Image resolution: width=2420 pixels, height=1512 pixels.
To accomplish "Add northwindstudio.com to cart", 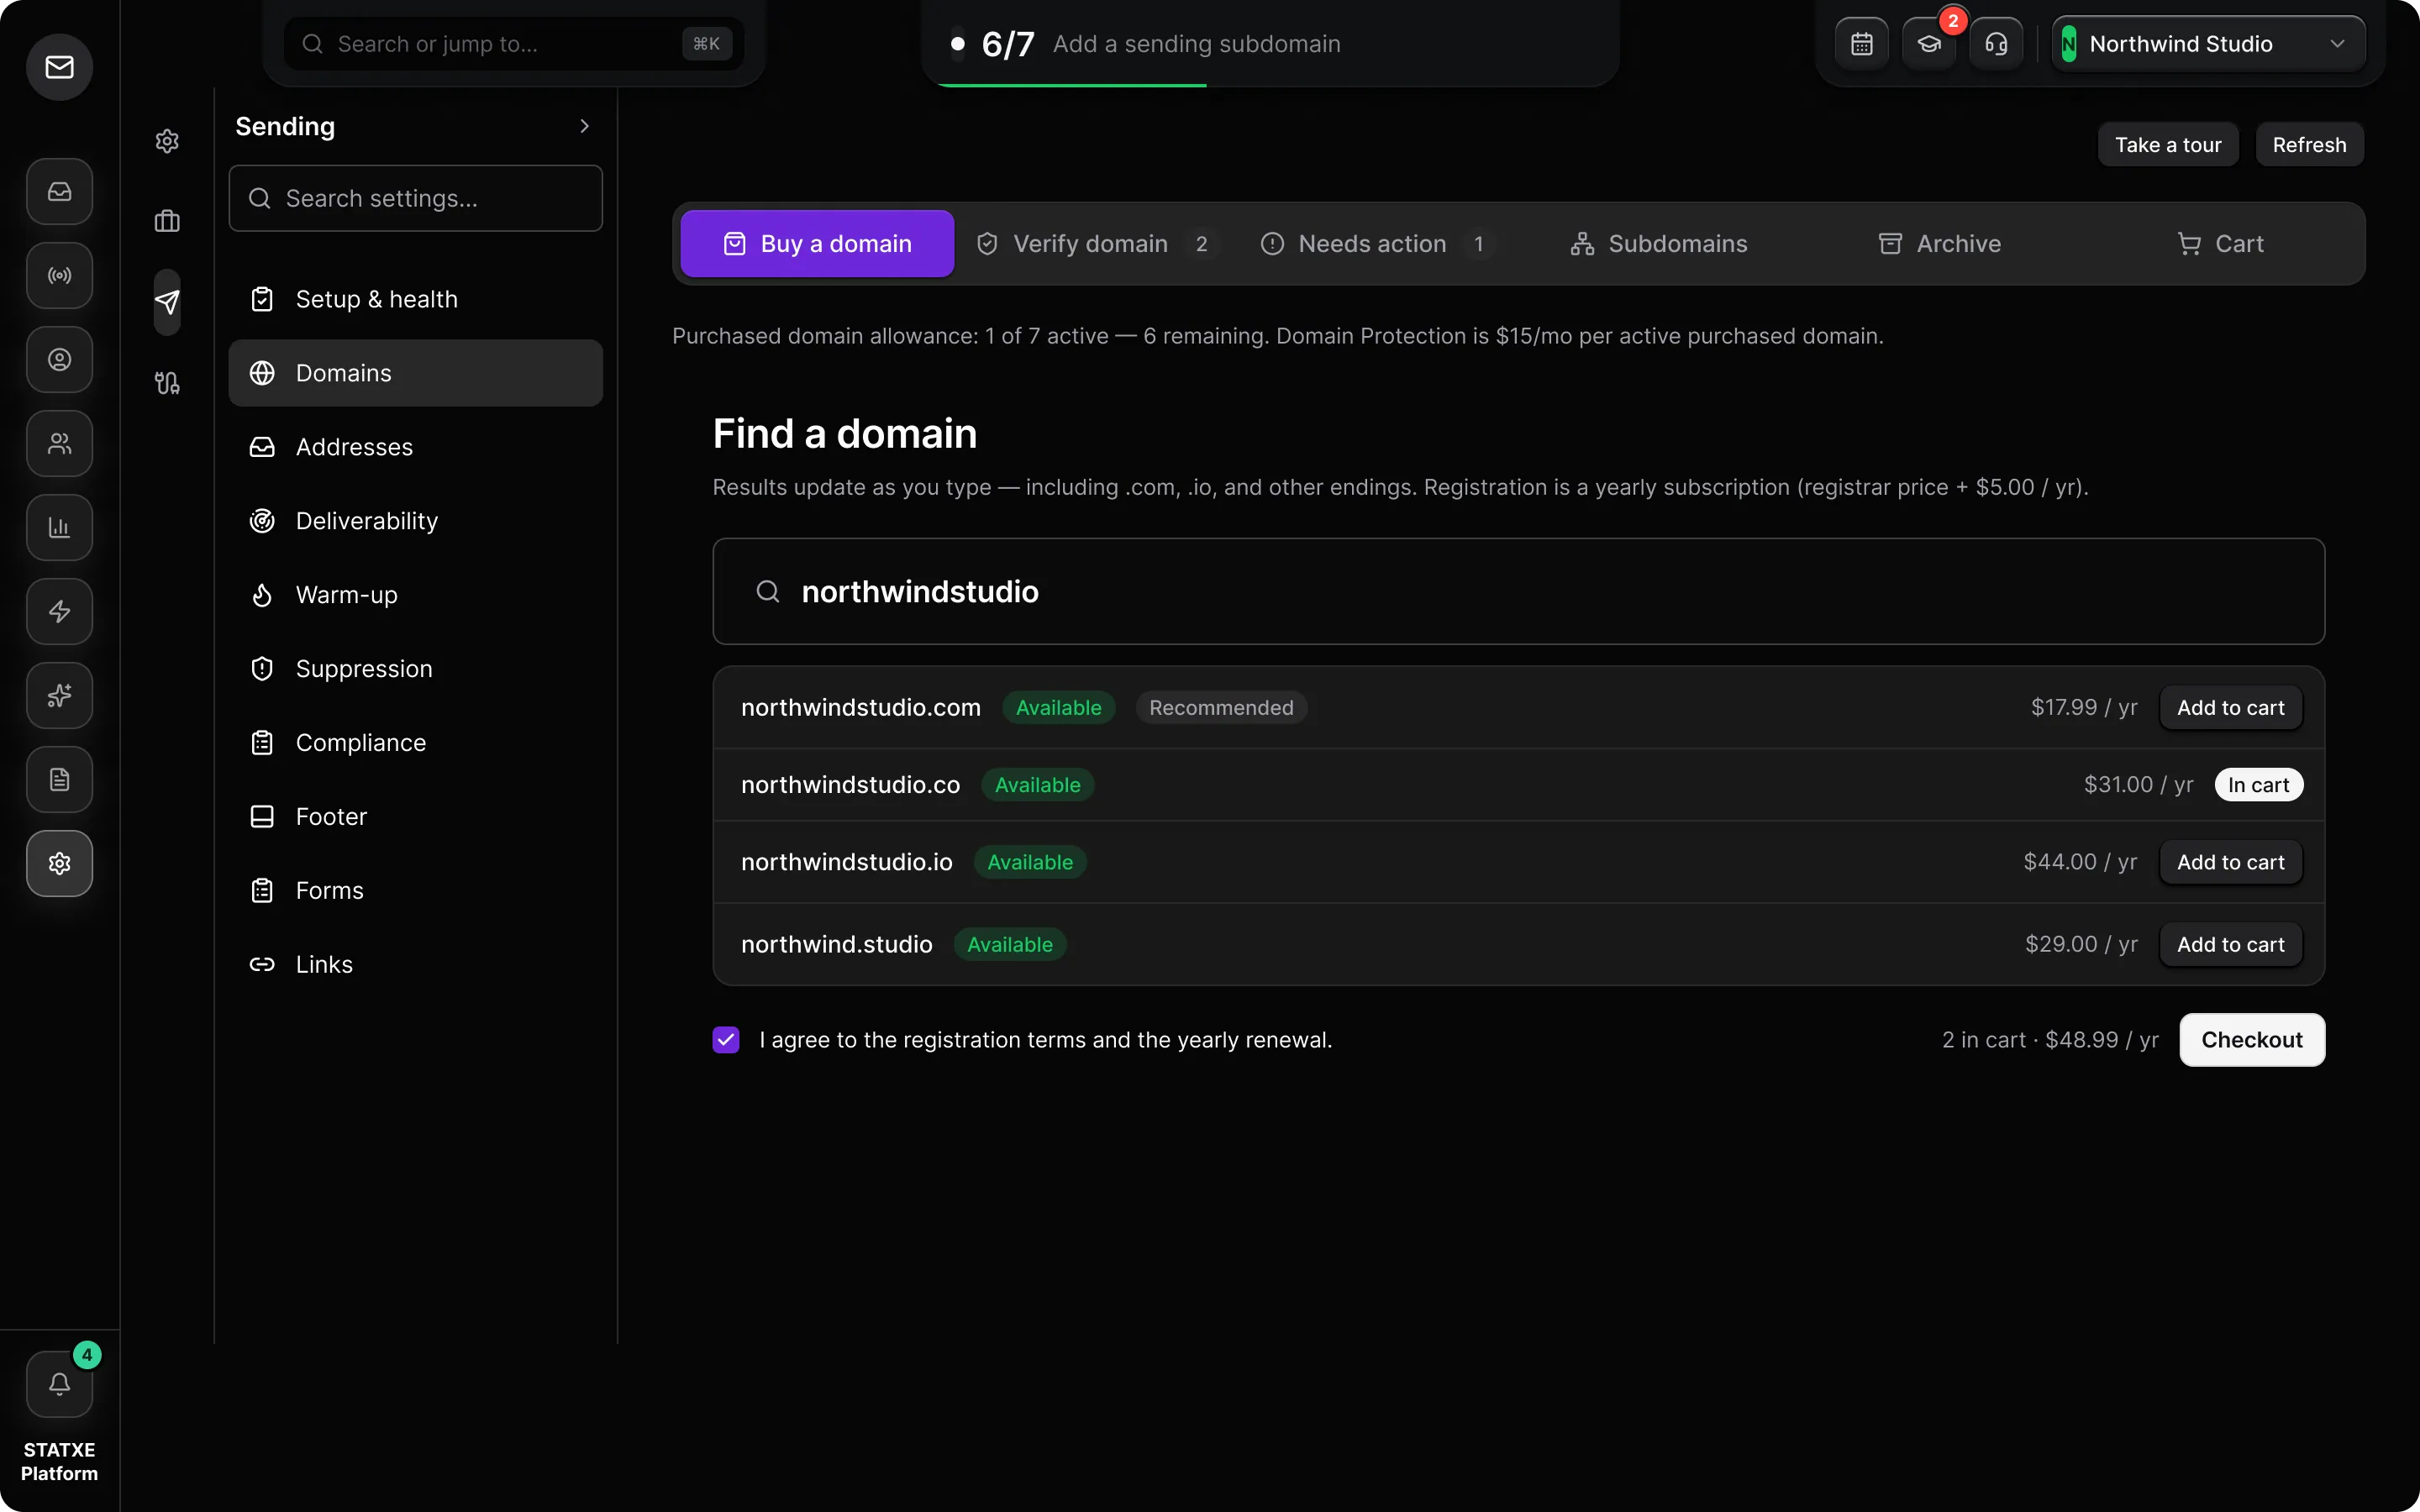I will (x=2230, y=708).
